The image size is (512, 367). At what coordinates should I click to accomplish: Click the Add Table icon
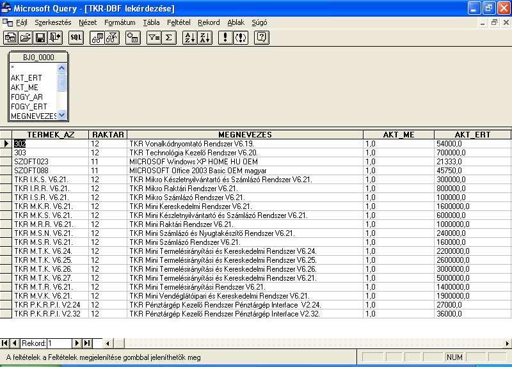133,38
